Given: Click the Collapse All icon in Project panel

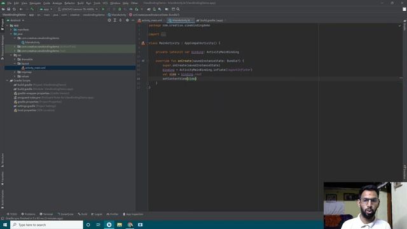Looking at the screenshot, I should (x=120, y=20).
